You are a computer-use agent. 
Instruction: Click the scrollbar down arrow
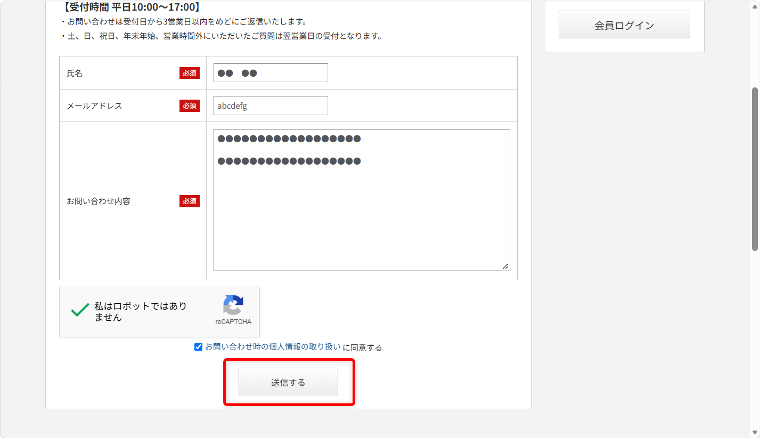click(755, 432)
